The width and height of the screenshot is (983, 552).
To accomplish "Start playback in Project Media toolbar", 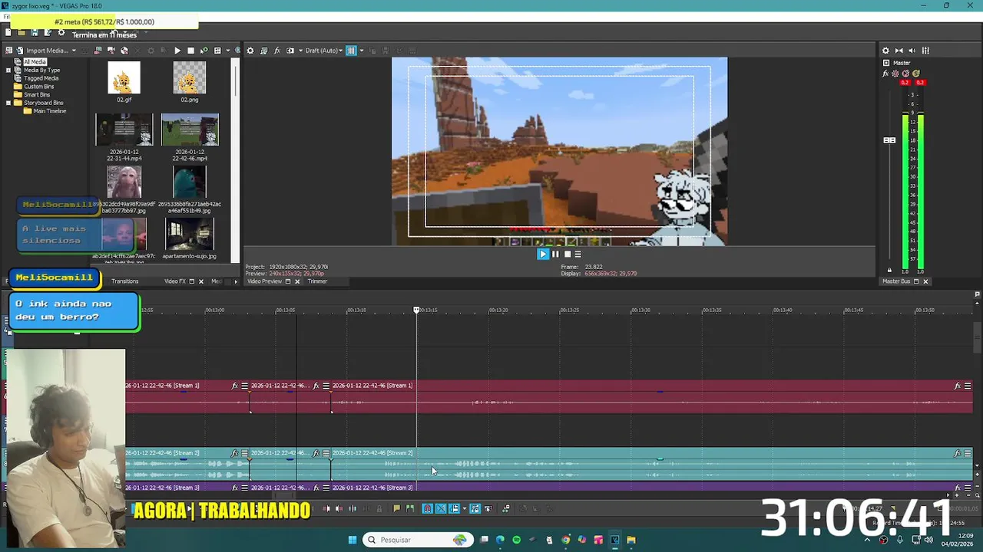I will click(177, 51).
